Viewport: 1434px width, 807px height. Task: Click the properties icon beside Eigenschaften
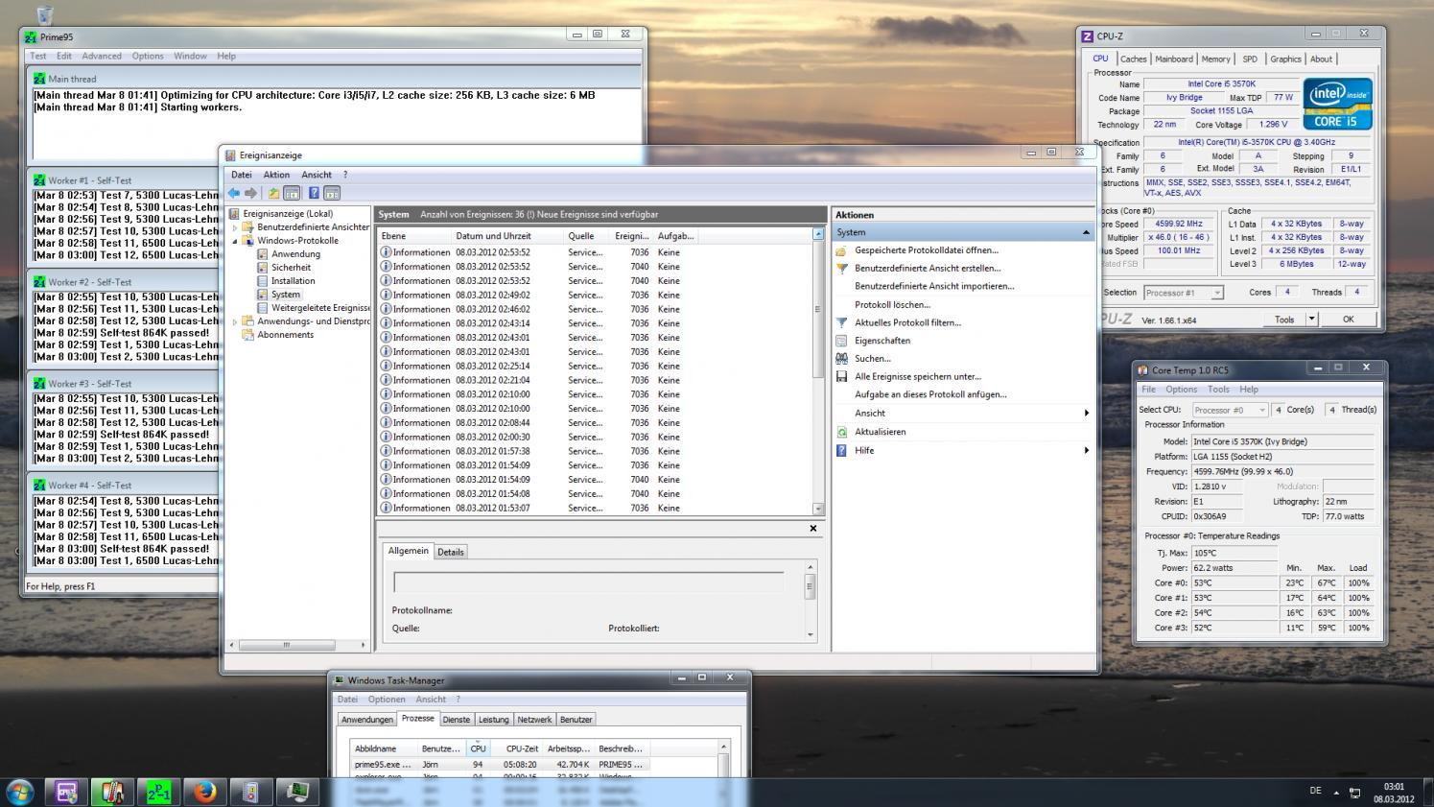[x=841, y=341]
